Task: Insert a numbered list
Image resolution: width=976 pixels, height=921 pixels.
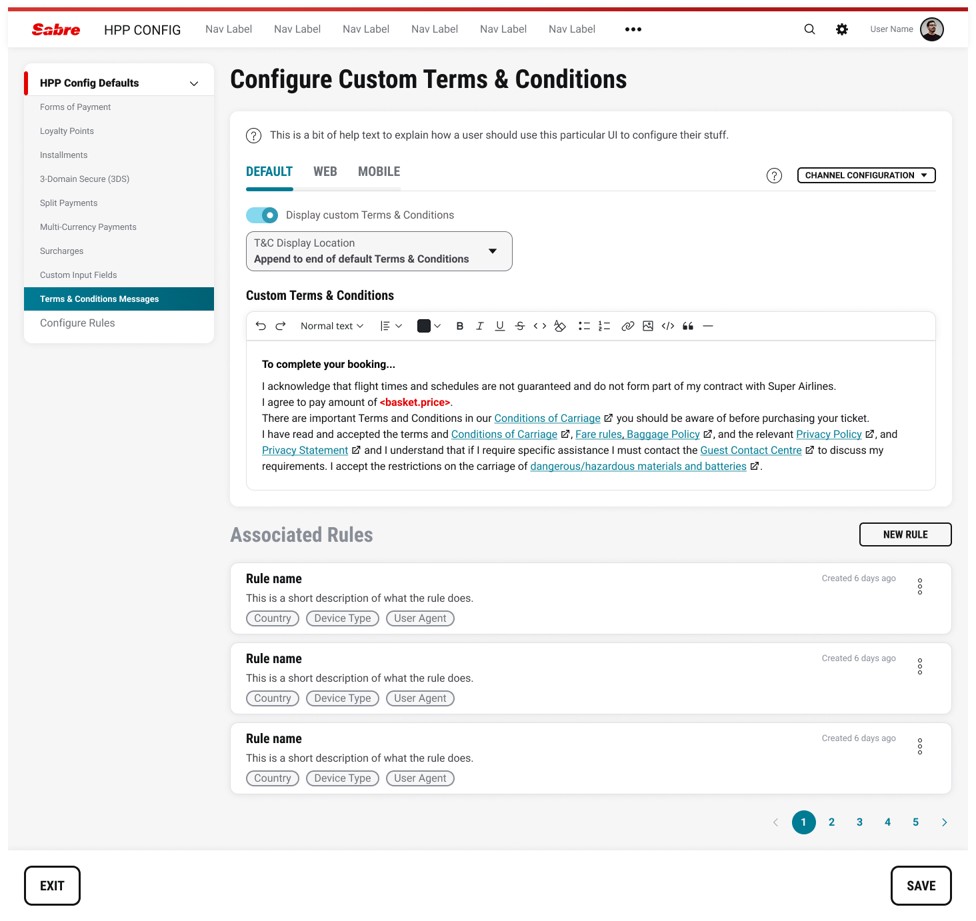Action: [604, 326]
